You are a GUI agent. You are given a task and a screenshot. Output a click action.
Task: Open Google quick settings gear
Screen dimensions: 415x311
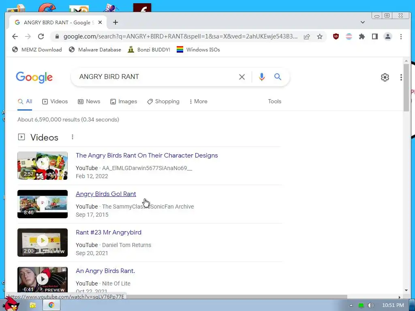[x=385, y=77]
